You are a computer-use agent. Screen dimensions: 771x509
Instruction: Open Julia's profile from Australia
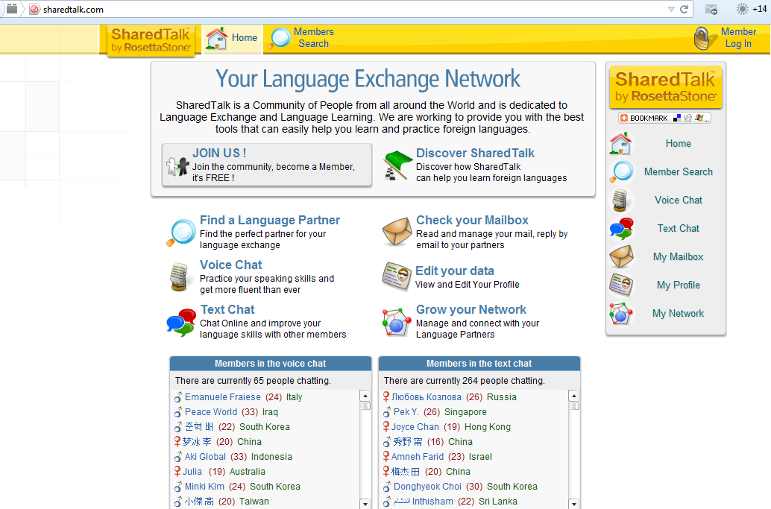point(192,472)
